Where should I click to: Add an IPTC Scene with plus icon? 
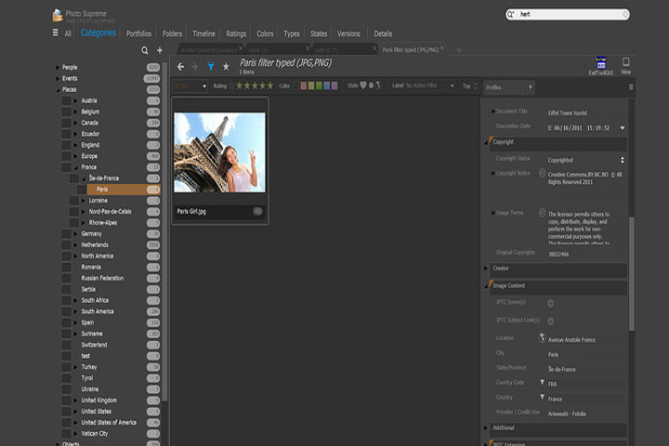(550, 304)
